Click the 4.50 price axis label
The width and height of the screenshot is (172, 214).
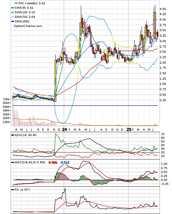(163, 9)
